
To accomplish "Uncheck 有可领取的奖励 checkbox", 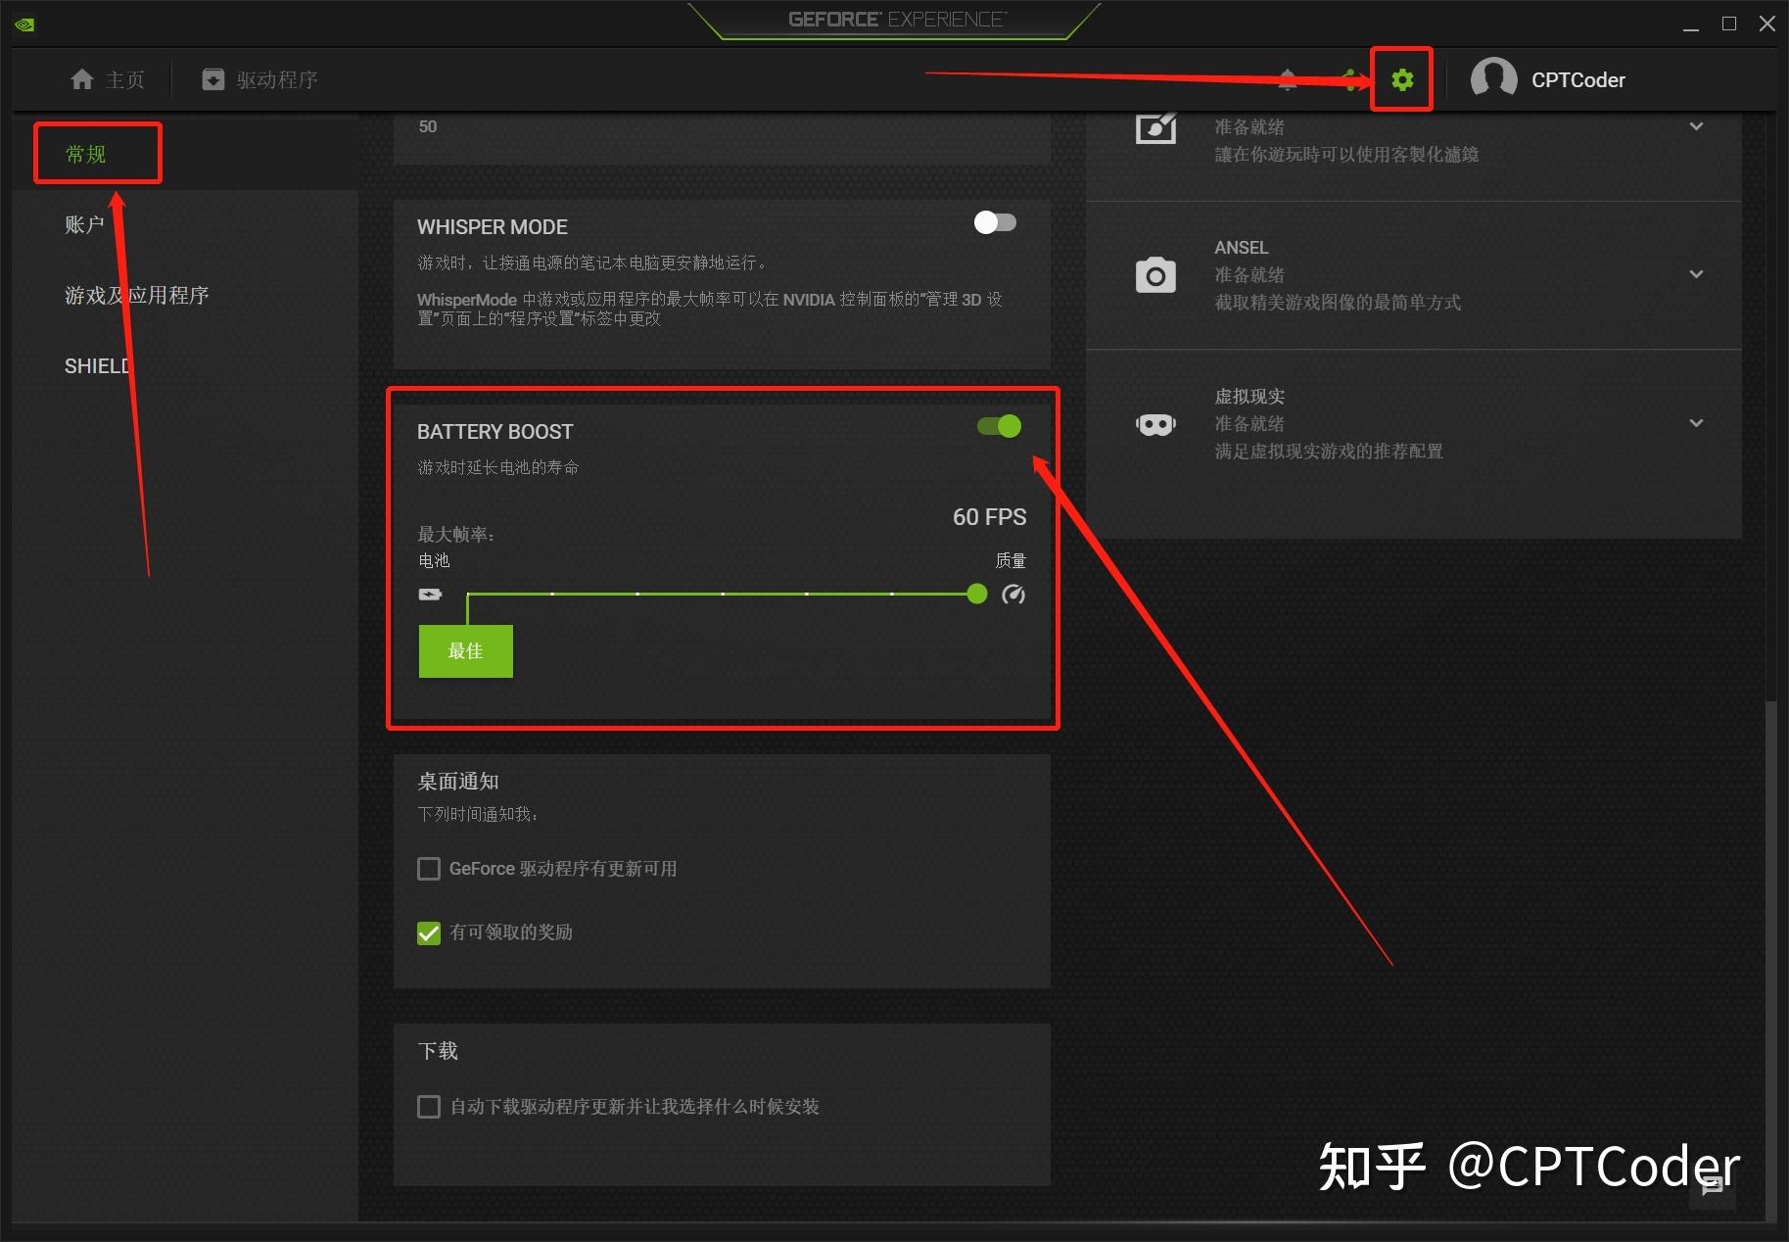I will (x=429, y=932).
